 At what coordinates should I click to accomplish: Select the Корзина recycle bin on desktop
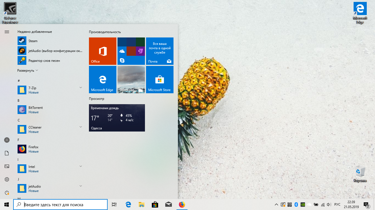coord(360,174)
